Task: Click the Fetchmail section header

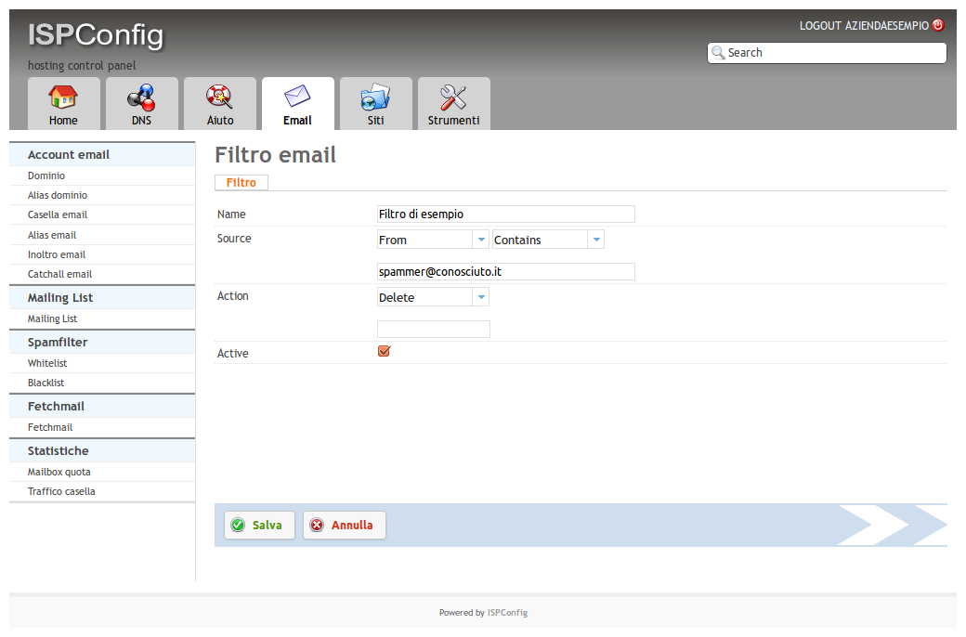Action: [x=102, y=406]
